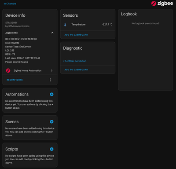The width and height of the screenshot is (176, 169).
Task: Select the Device Type: EndDevice line
Action: pos(18,47)
